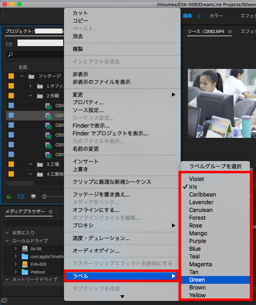Open the プロキシ submenu
Screen dimensions: 256x305
pos(122,225)
